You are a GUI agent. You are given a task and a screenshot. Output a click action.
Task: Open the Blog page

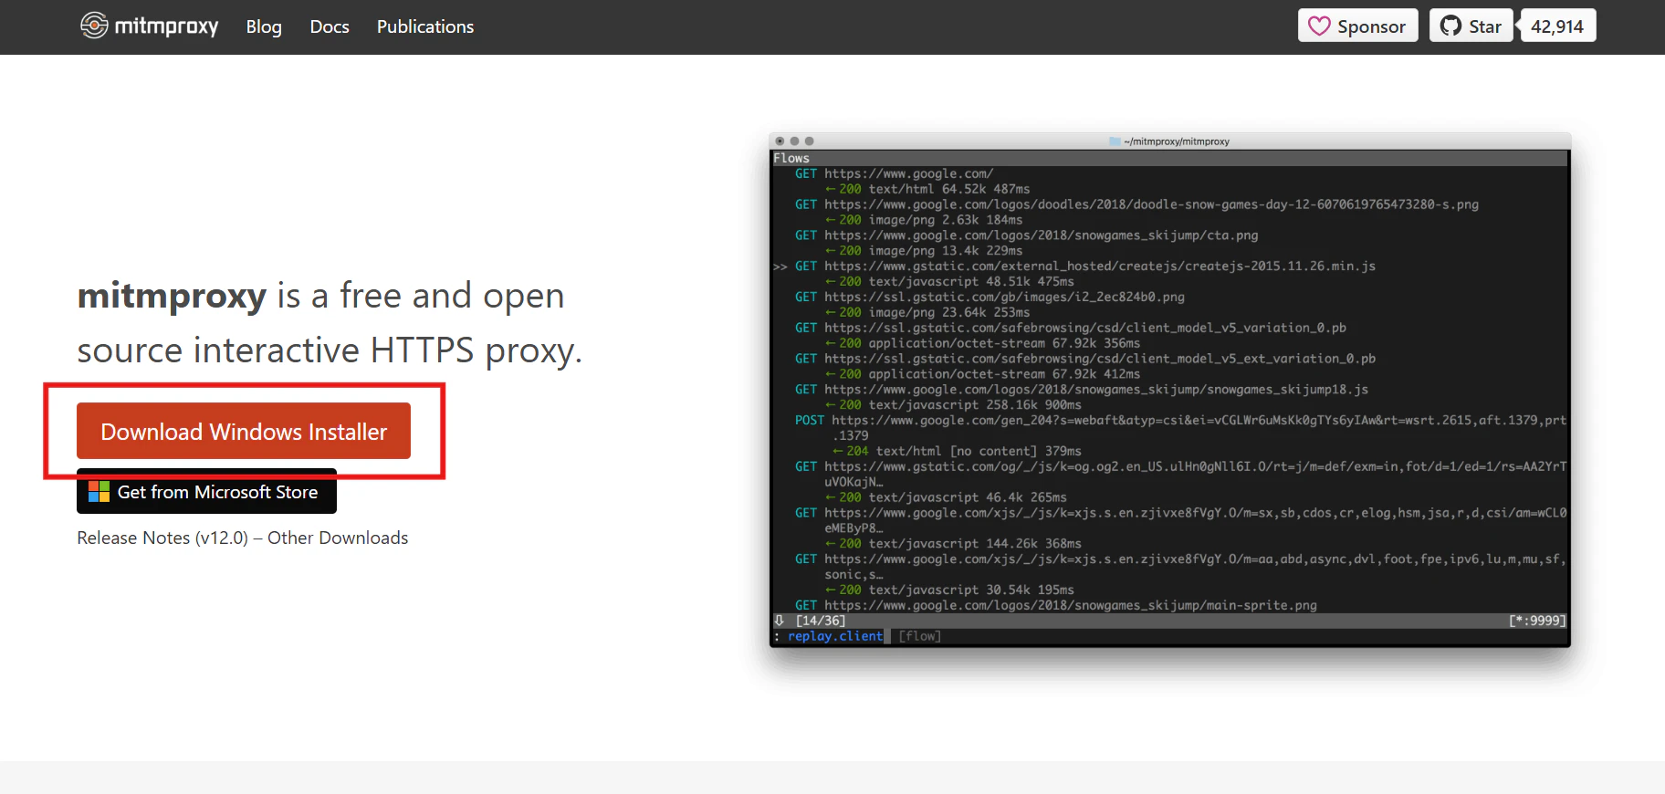coord(264,26)
